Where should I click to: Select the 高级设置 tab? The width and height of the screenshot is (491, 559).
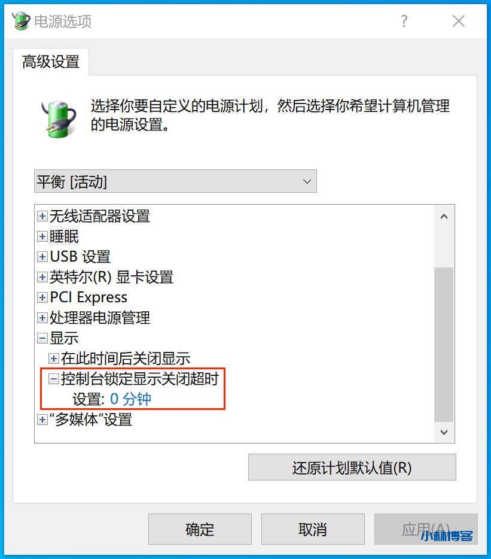[x=51, y=61]
